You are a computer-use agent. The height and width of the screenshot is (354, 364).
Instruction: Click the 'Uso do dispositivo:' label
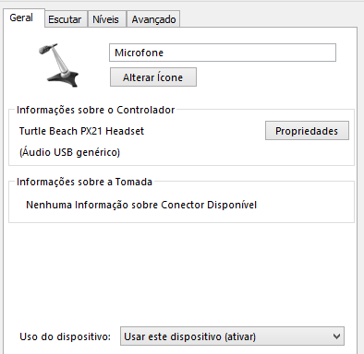click(x=65, y=336)
